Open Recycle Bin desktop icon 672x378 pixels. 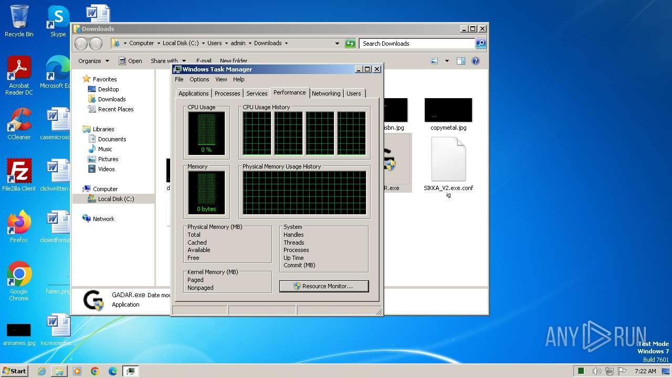click(x=19, y=21)
